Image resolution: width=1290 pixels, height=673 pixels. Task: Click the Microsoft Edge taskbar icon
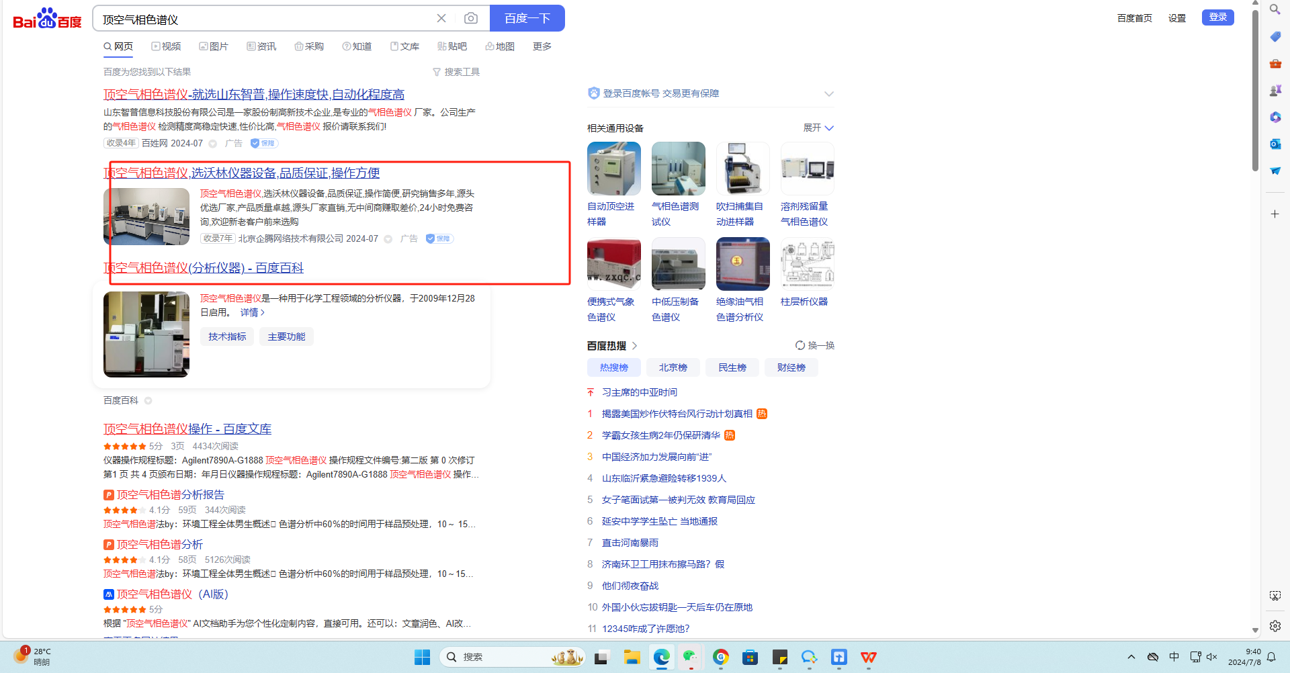tap(662, 657)
